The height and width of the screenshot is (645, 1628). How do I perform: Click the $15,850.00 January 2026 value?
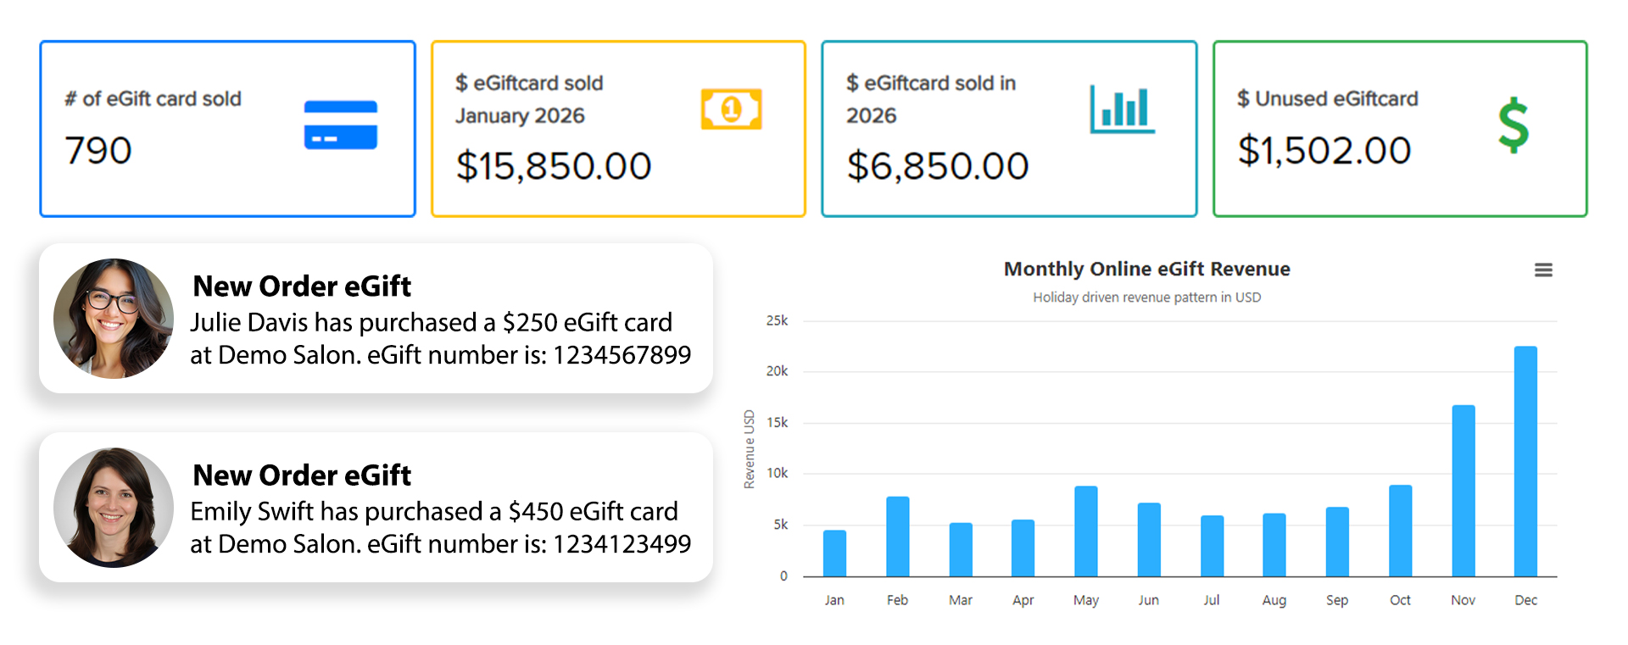tap(553, 166)
